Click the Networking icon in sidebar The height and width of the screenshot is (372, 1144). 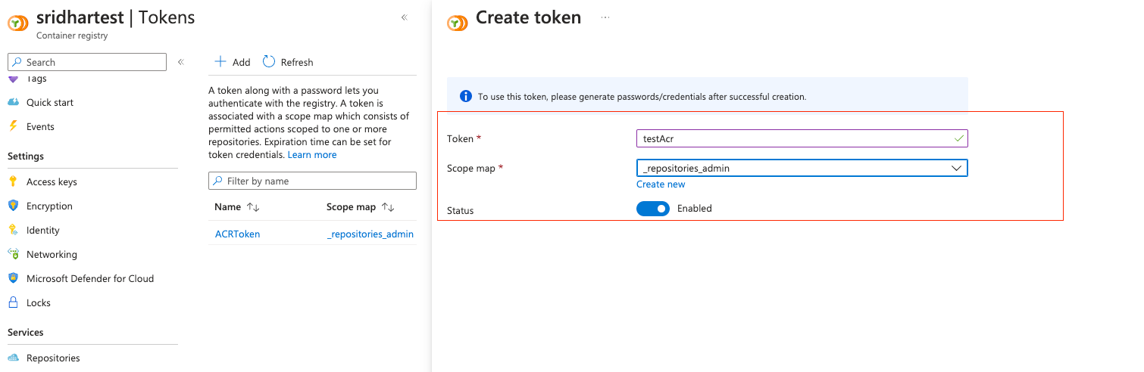click(x=13, y=254)
